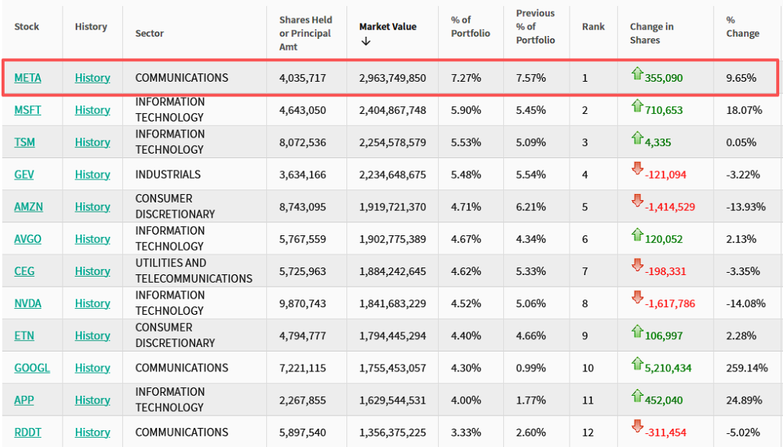Click the red down arrow in NVDA row

[x=637, y=299]
